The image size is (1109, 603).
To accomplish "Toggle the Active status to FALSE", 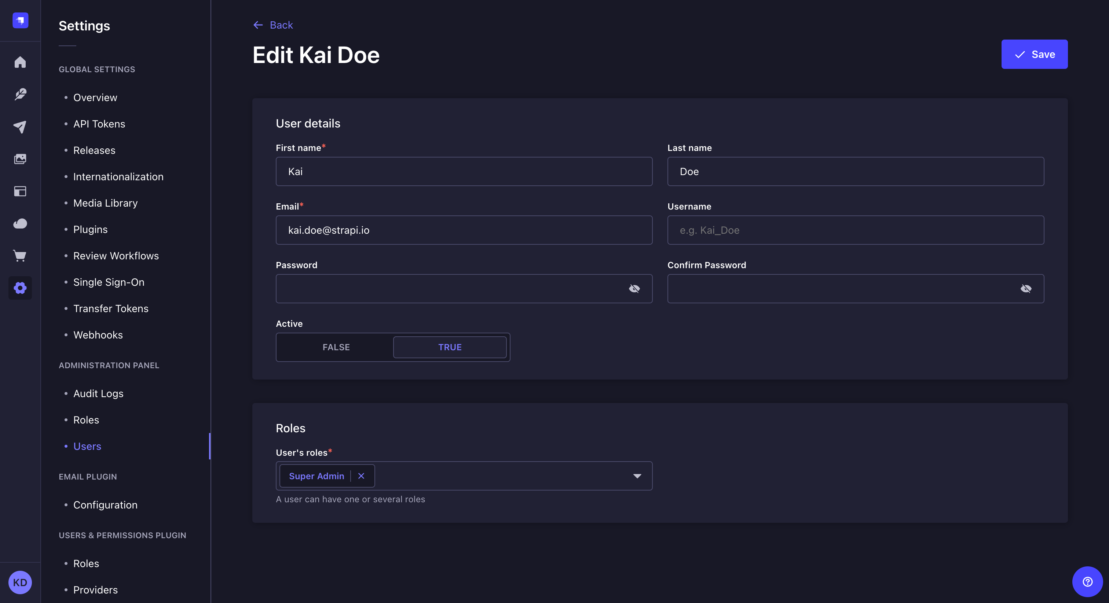I will 336,347.
